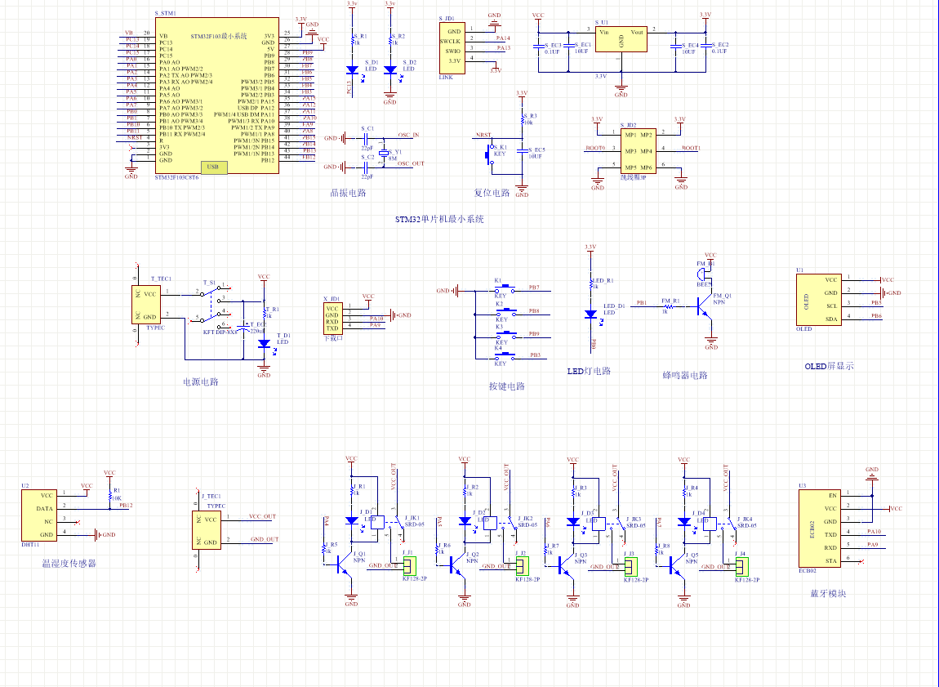939x687 pixels.
Task: Select capacitor S_EC1 10UF
Action: point(568,46)
